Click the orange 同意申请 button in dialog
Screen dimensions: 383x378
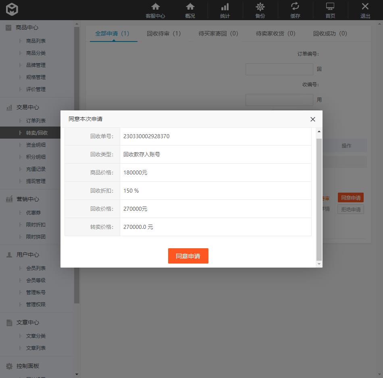tap(188, 256)
